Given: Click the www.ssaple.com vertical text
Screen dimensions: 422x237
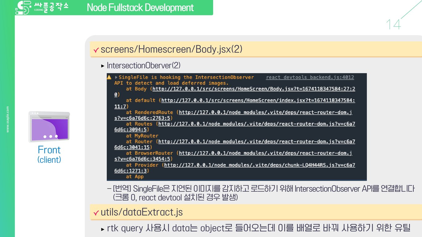Looking at the screenshot, I should pos(8,119).
